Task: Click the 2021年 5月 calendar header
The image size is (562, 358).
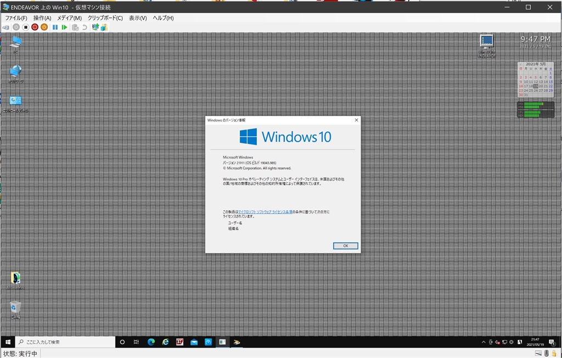Action: 536,64
